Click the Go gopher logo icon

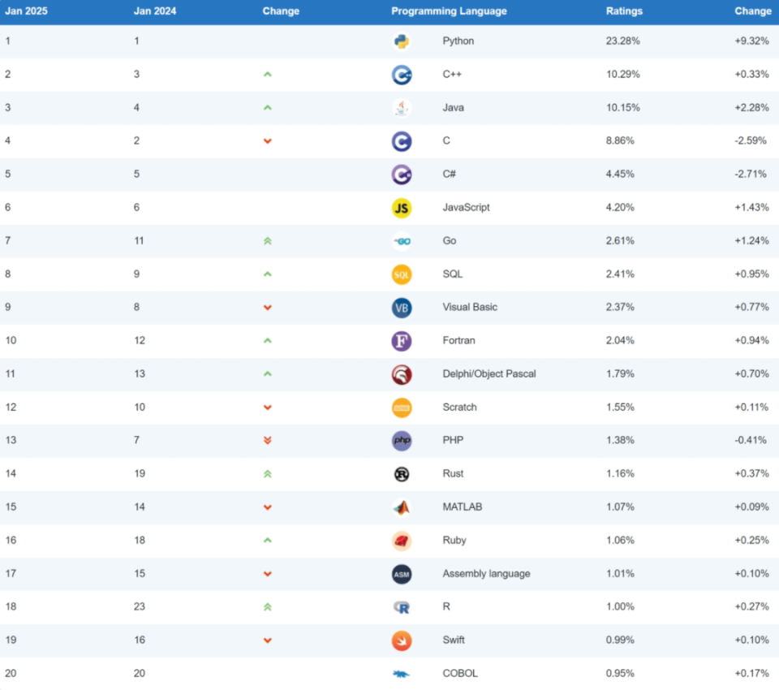point(401,241)
